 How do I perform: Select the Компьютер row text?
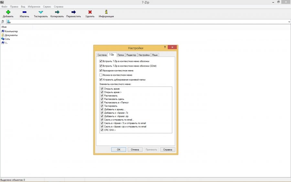click(x=11, y=31)
